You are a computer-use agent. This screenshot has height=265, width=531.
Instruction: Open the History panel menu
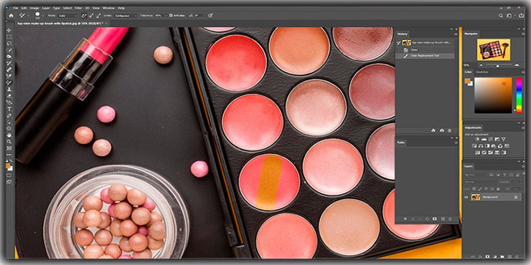456,34
